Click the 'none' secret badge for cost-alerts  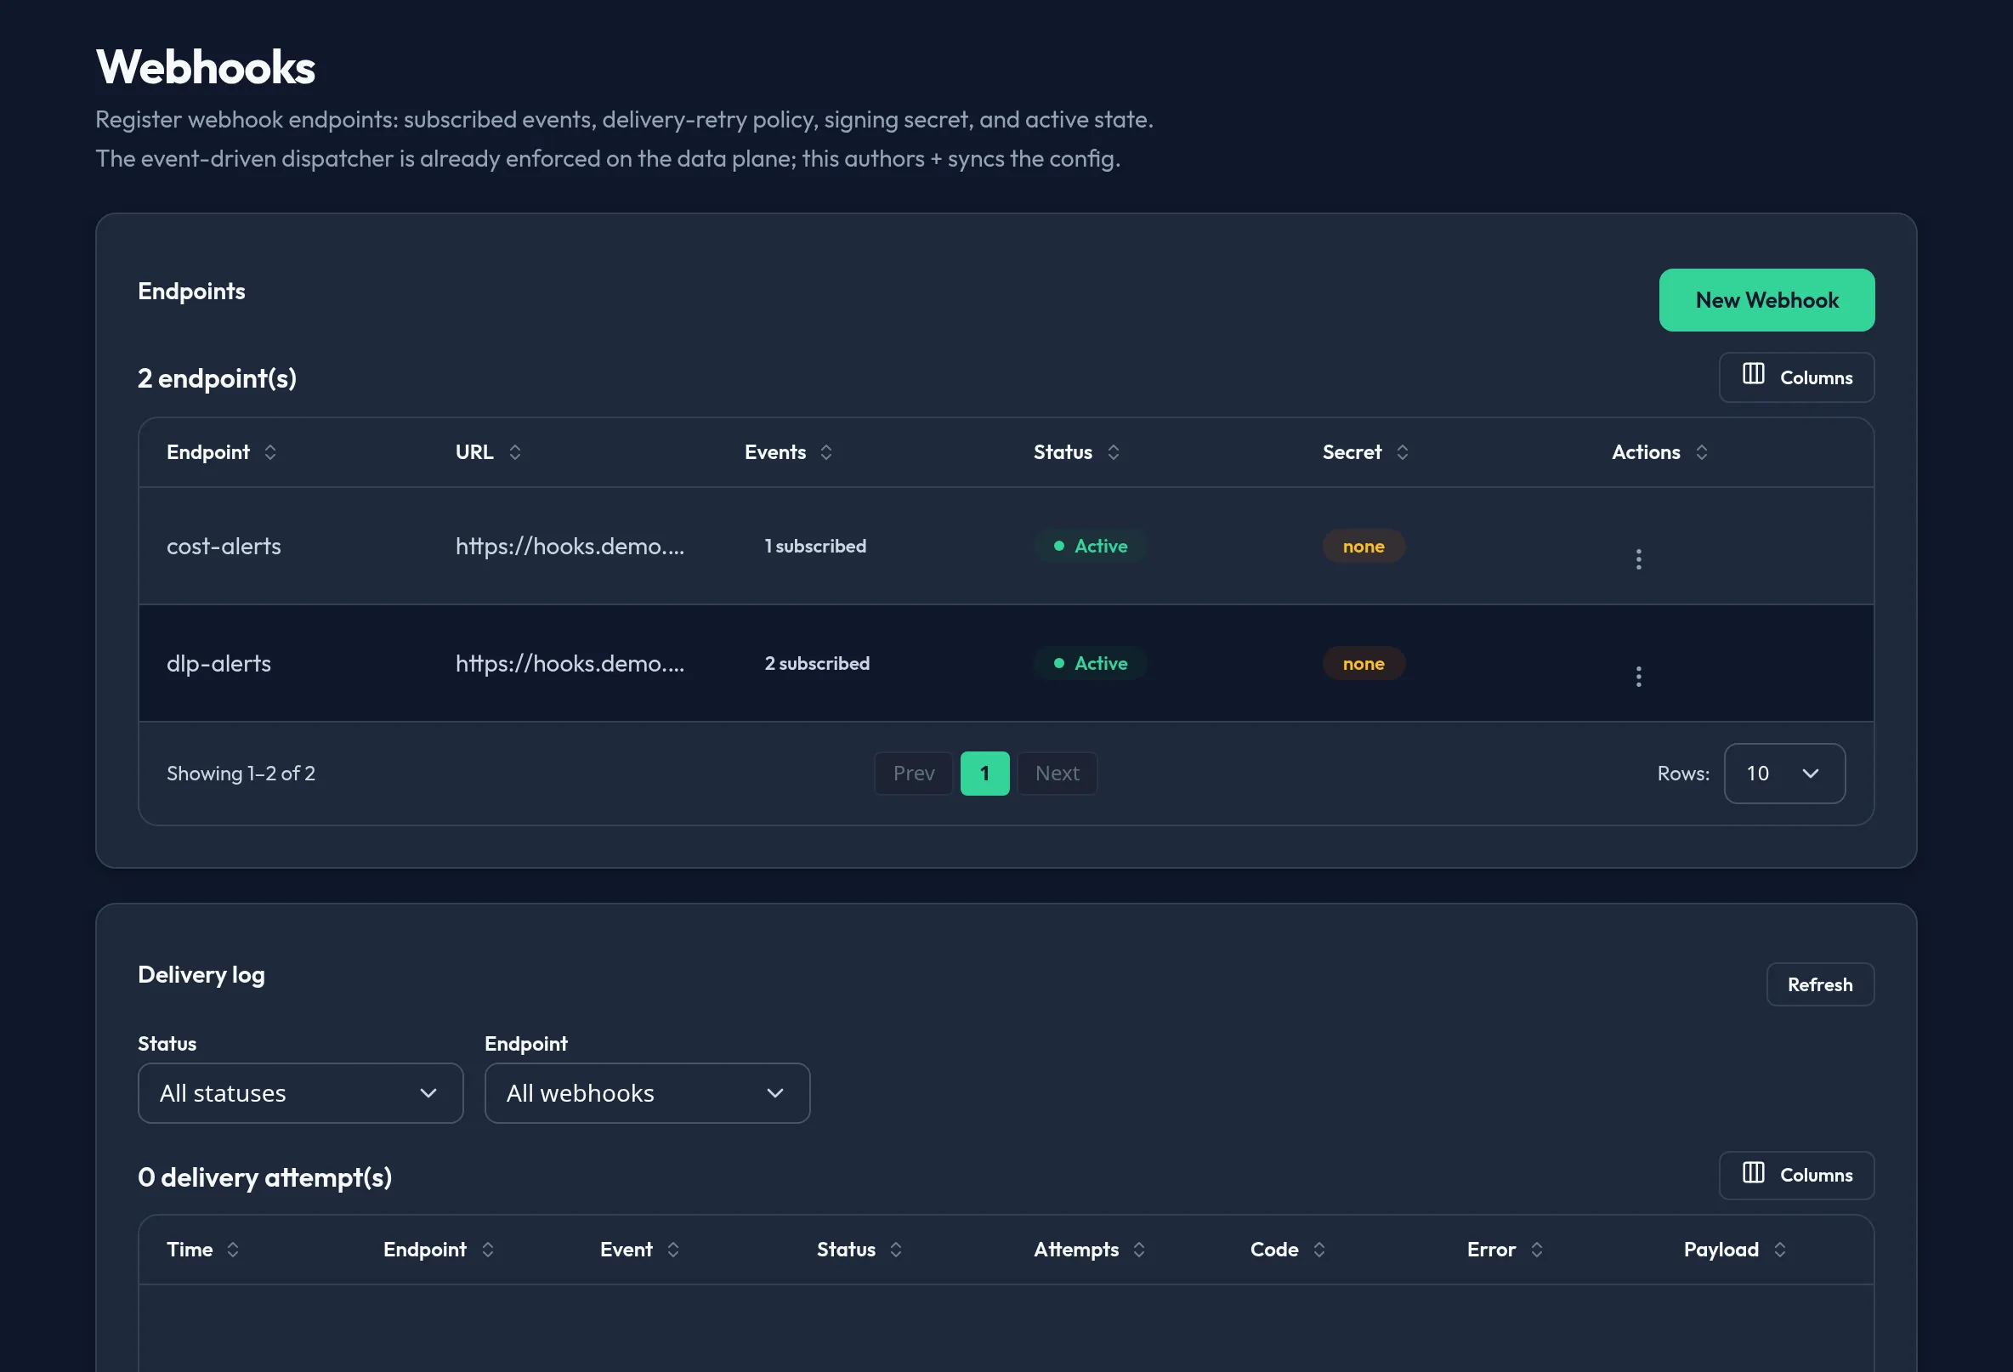1364,546
